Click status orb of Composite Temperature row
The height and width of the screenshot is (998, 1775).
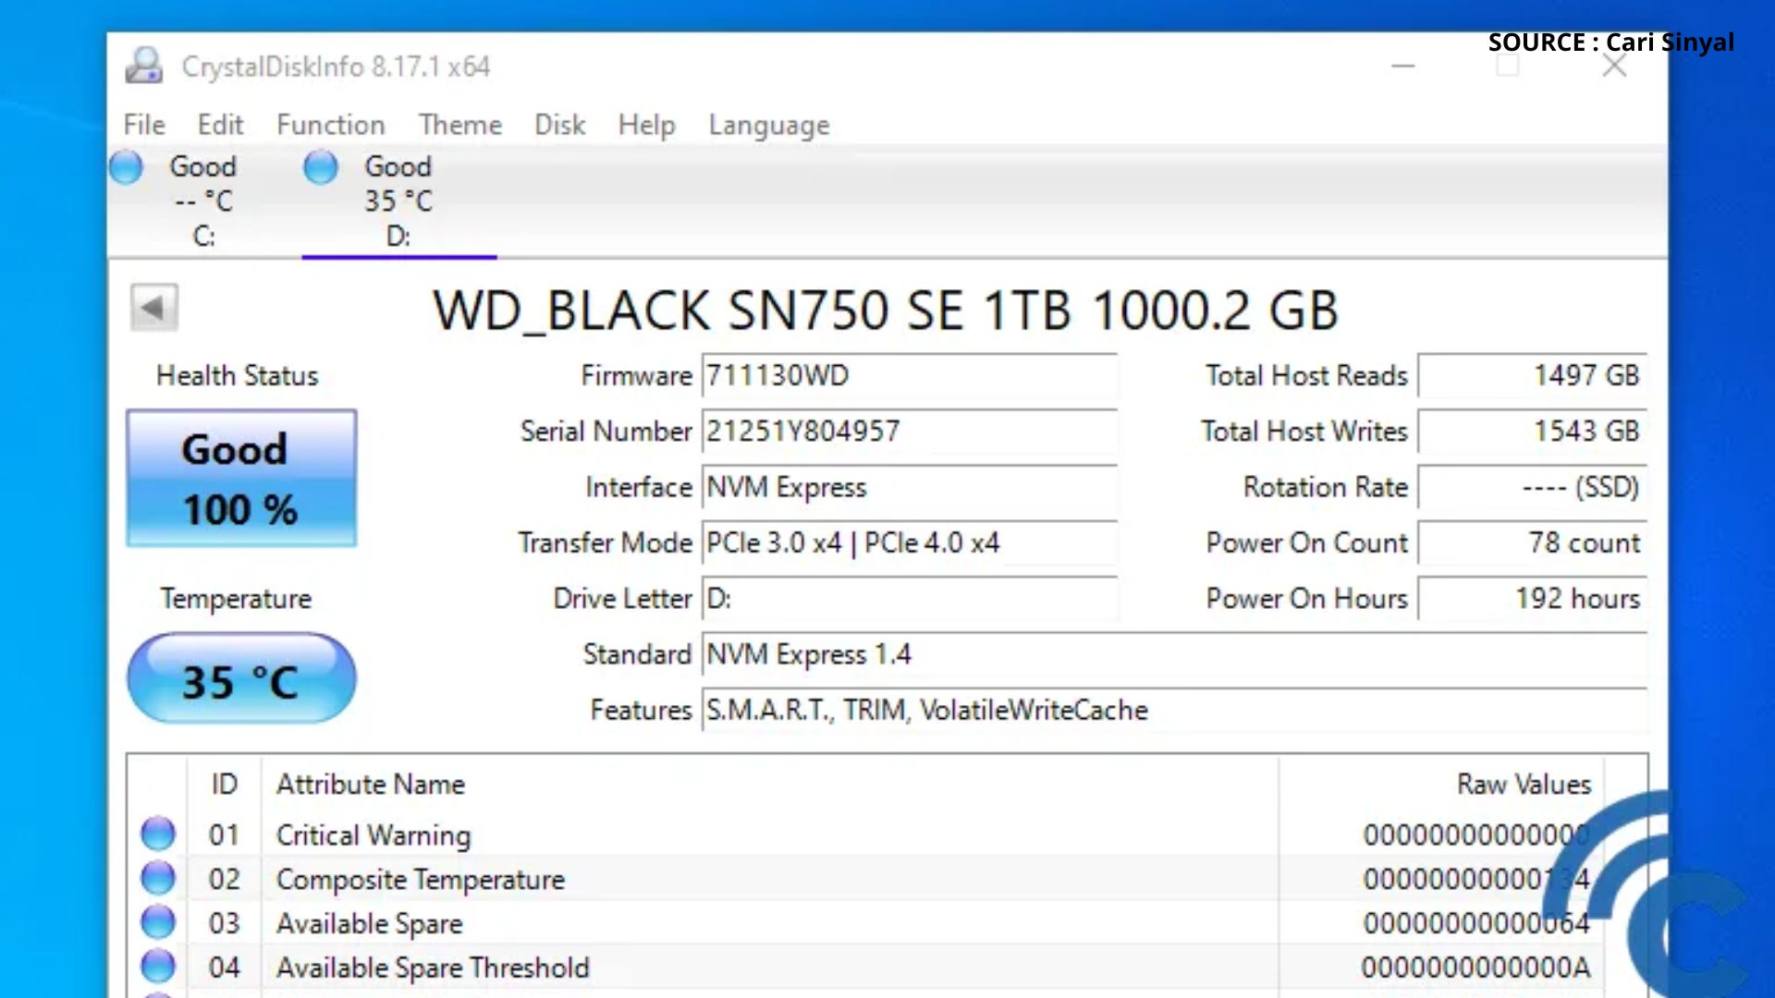(158, 878)
